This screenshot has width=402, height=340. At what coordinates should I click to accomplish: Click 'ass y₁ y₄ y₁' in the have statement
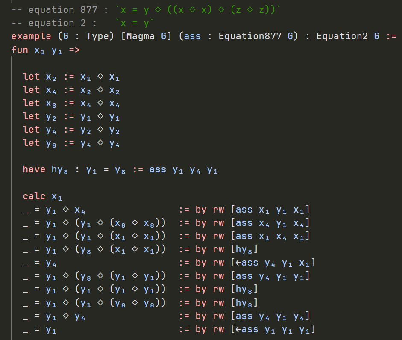click(x=184, y=170)
